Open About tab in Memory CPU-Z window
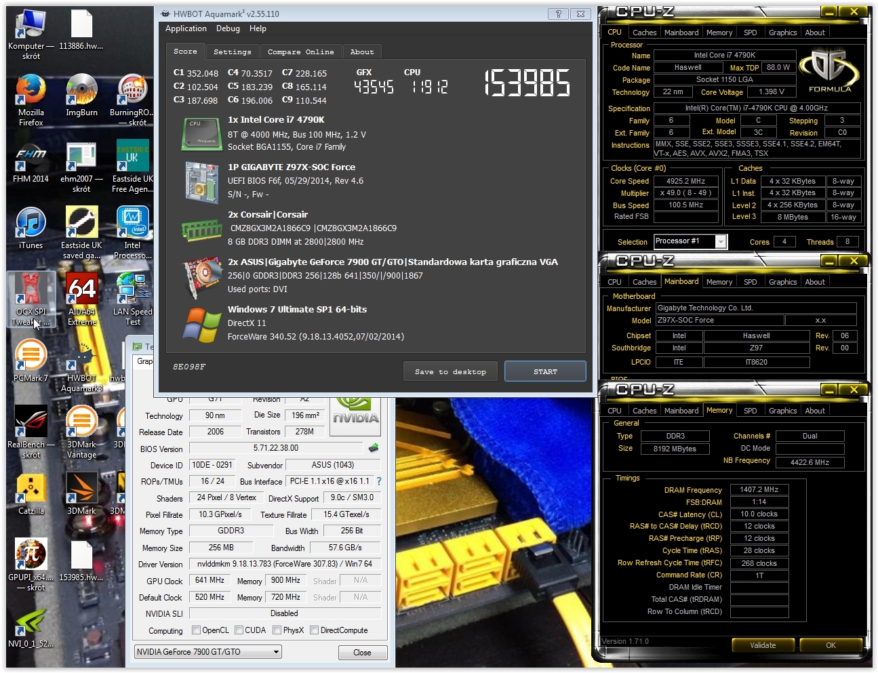Screen dimensions: 878x673 click(x=815, y=411)
